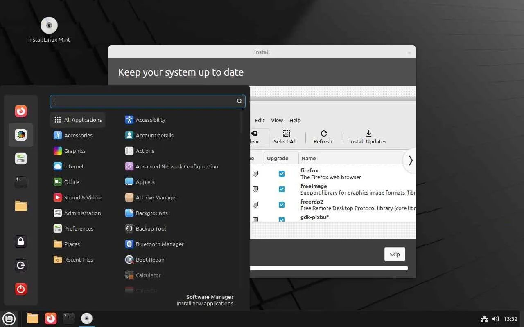Select the All Applications category
This screenshot has height=327, width=524.
78,120
